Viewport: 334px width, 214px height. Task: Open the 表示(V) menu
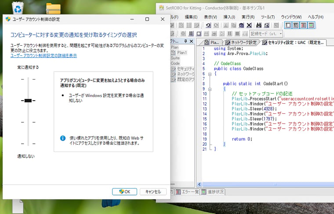pyautogui.click(x=211, y=17)
